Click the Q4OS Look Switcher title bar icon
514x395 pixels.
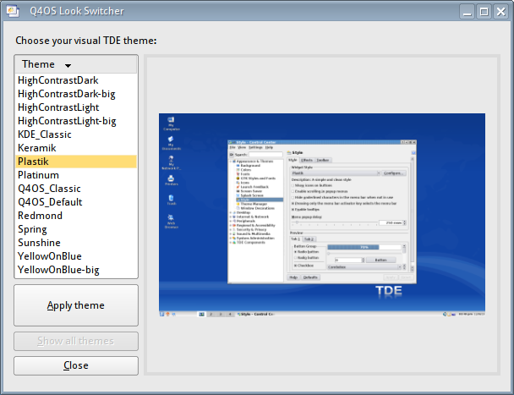(x=13, y=11)
